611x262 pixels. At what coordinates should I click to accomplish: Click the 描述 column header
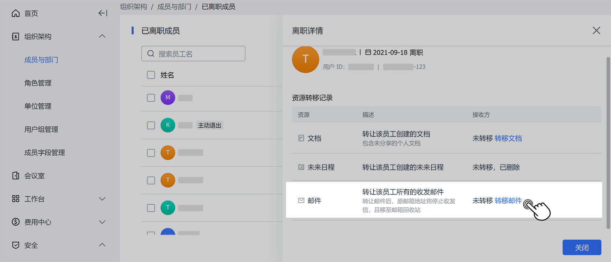[x=368, y=115]
